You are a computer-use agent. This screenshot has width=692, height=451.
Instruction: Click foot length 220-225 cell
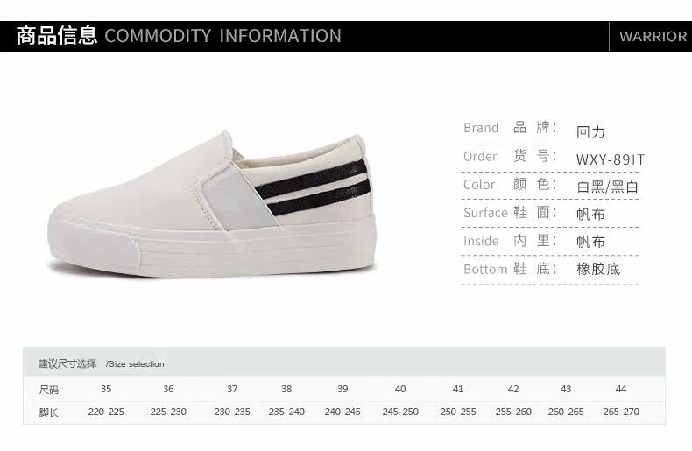tap(106, 412)
